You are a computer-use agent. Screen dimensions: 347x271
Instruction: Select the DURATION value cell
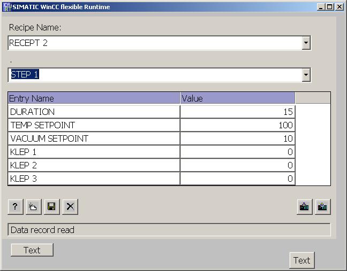[237, 112]
